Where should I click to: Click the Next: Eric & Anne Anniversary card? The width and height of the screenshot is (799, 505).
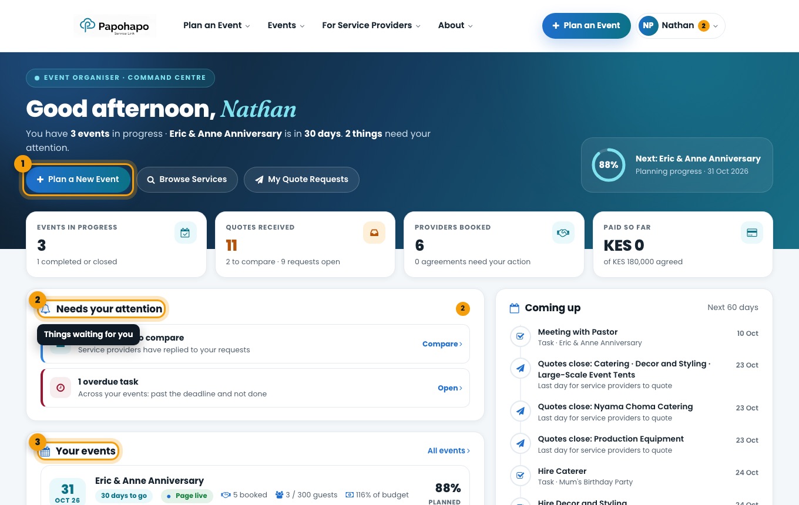677,165
